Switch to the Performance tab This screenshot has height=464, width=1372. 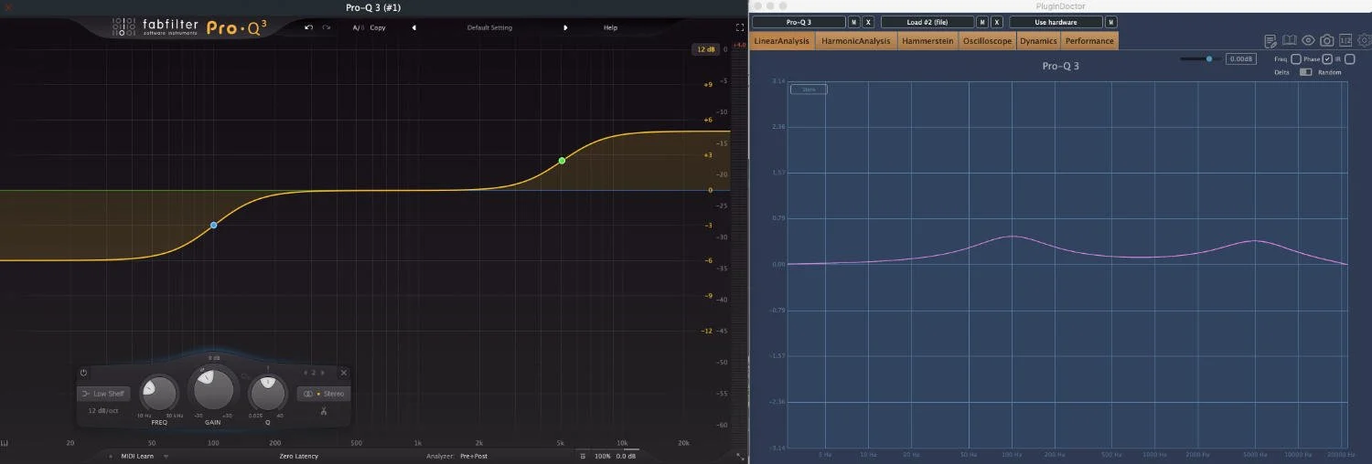(1089, 41)
